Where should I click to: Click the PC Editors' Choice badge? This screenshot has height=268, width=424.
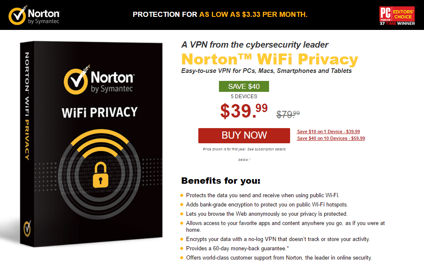[397, 14]
